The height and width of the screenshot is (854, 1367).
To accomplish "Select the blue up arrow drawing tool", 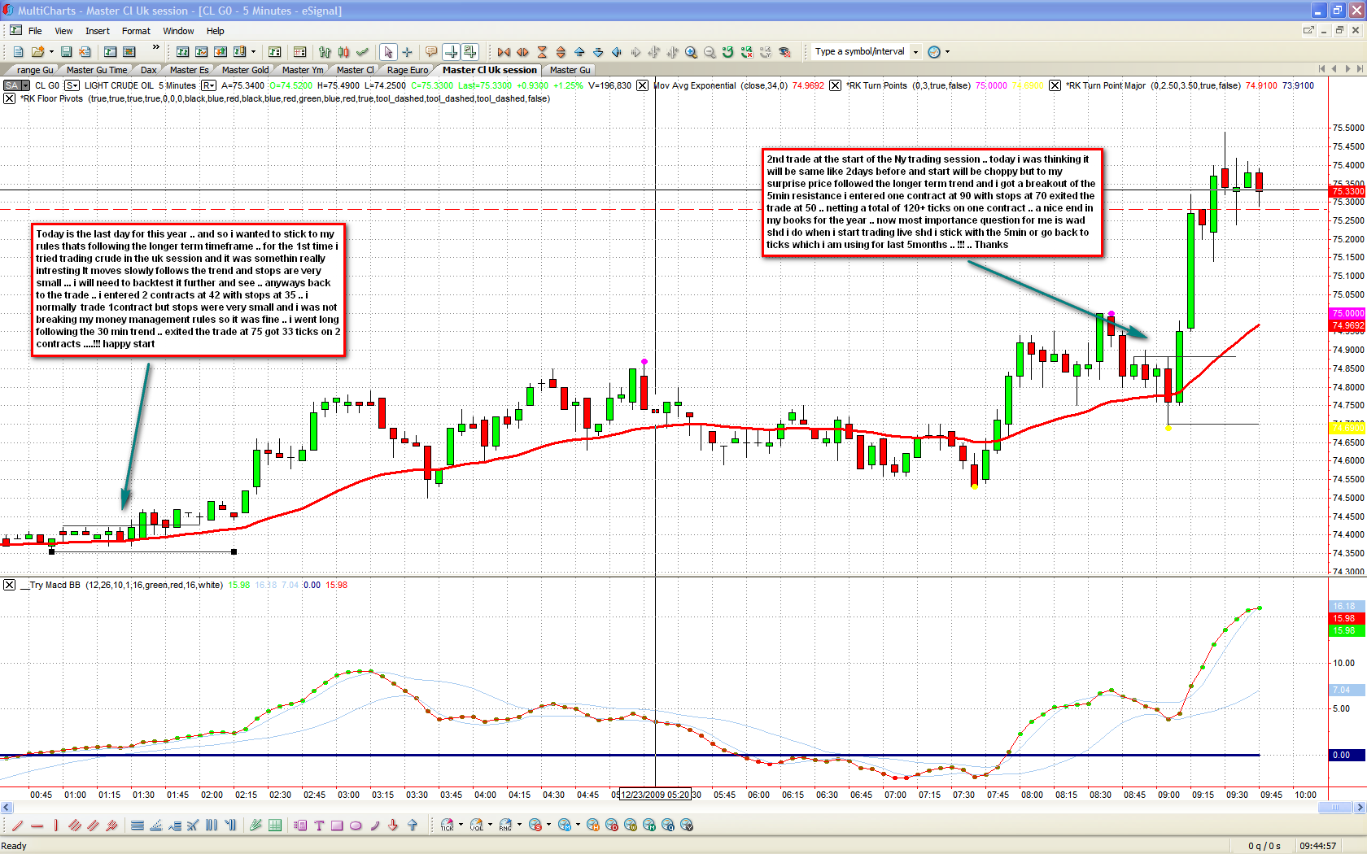I will point(413,826).
